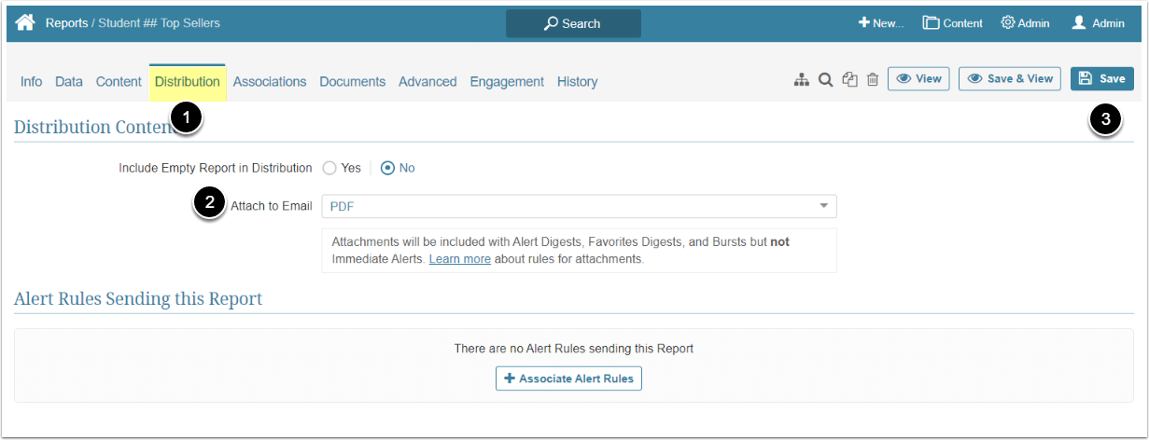Click Associate Alert Rules button
The image size is (1149, 440).
568,378
